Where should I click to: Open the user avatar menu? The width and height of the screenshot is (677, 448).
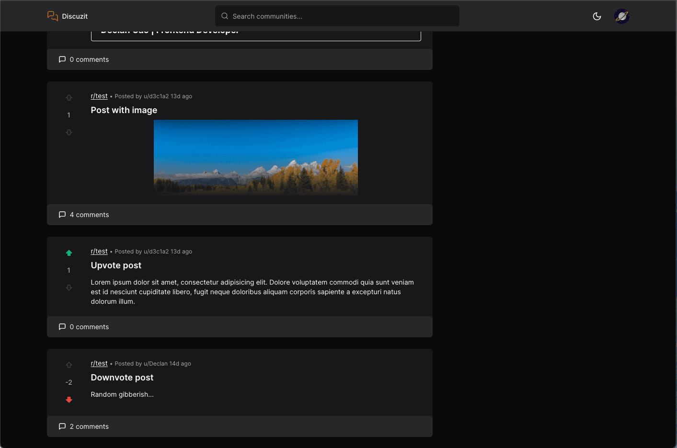[622, 16]
